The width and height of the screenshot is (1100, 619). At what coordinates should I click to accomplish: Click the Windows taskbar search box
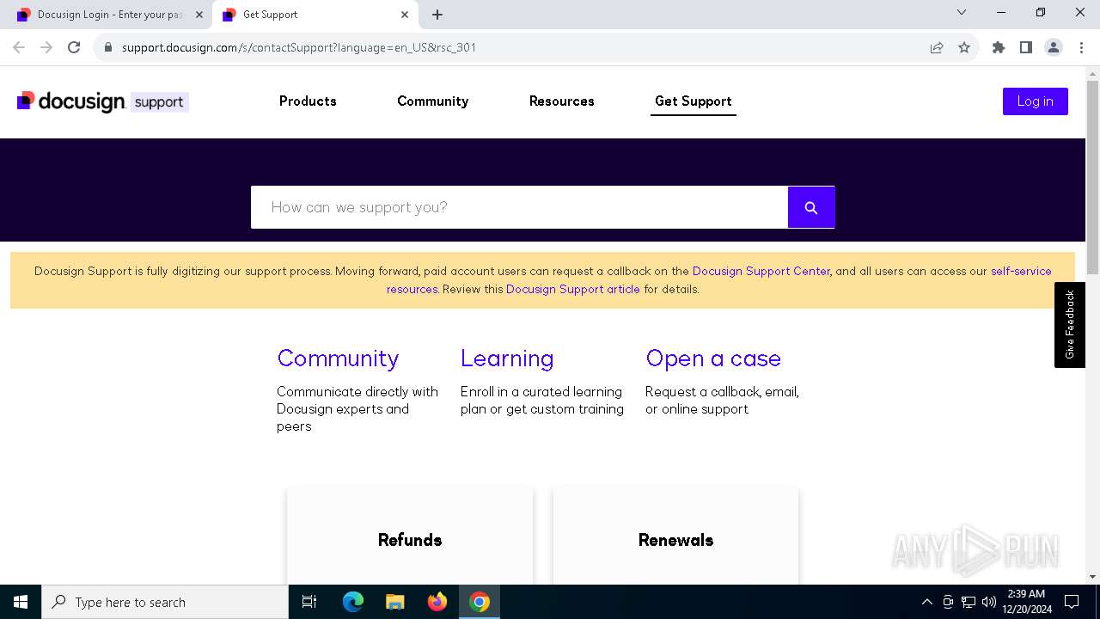pyautogui.click(x=165, y=602)
